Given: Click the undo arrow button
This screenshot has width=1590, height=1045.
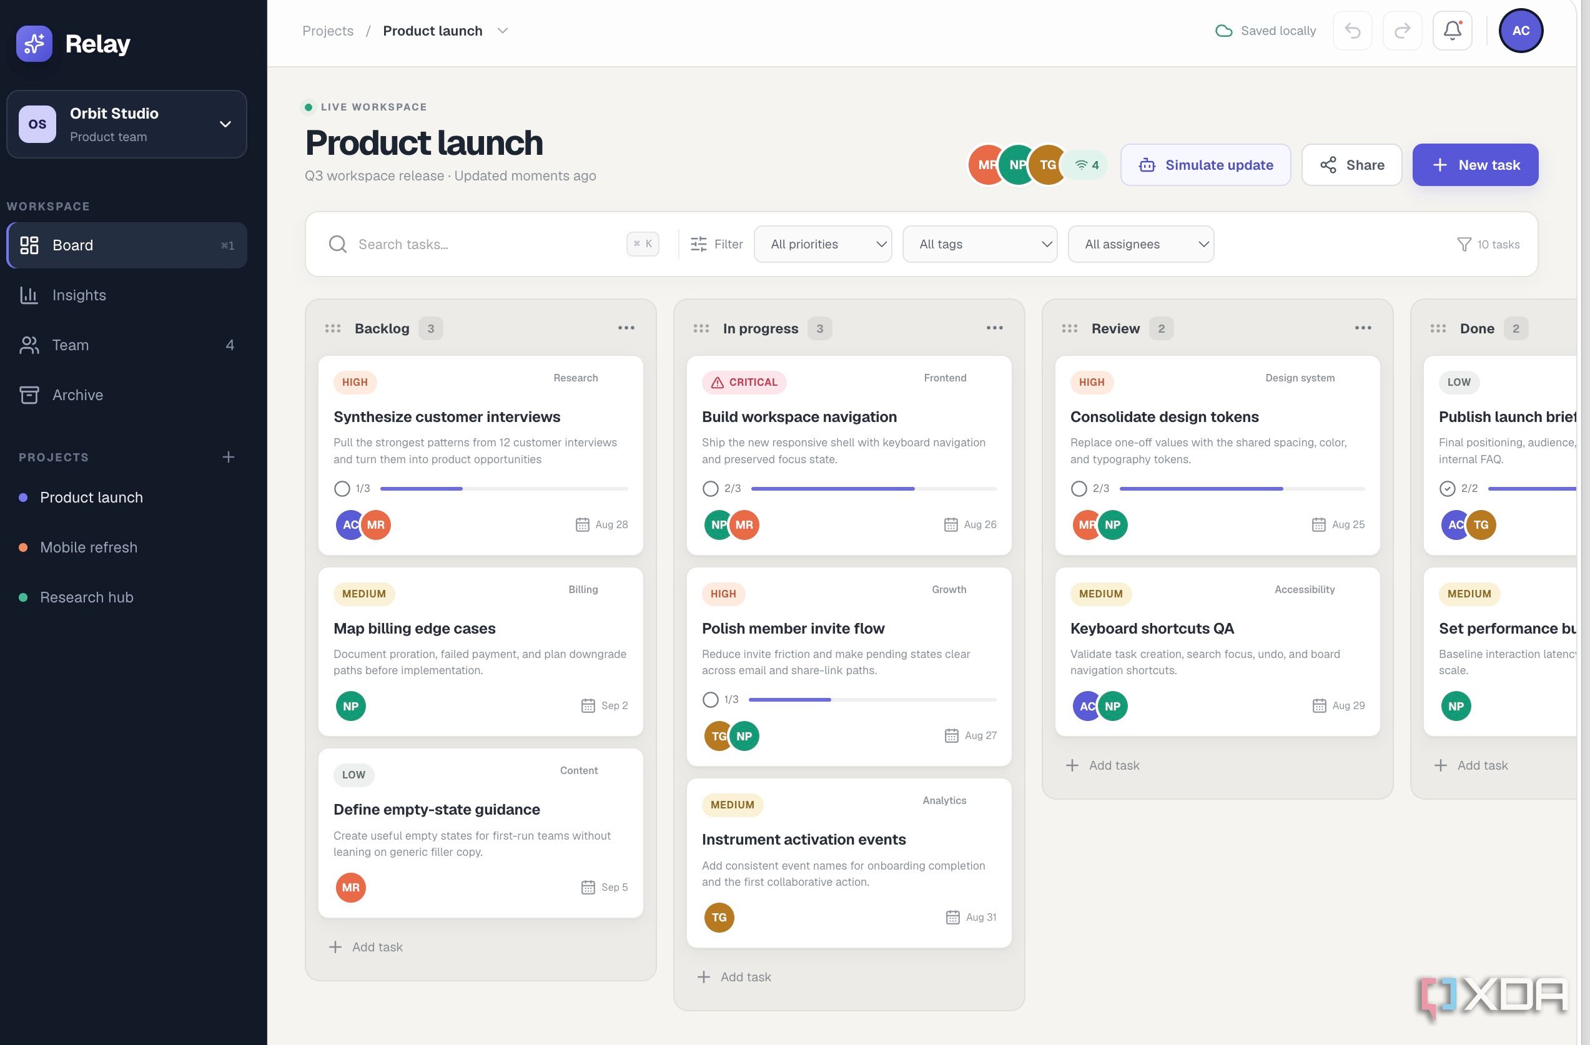Looking at the screenshot, I should 1353,31.
